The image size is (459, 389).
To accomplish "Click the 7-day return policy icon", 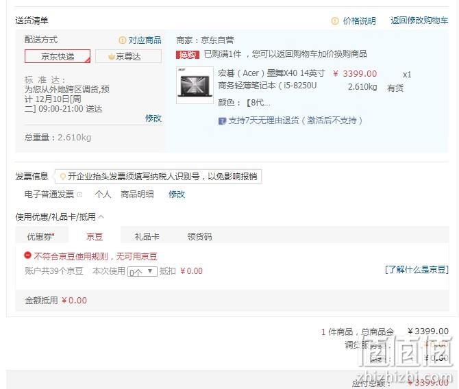I will click(222, 121).
